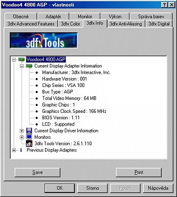The image size is (177, 197).
Task: Click the Save button
Action: [38, 173]
